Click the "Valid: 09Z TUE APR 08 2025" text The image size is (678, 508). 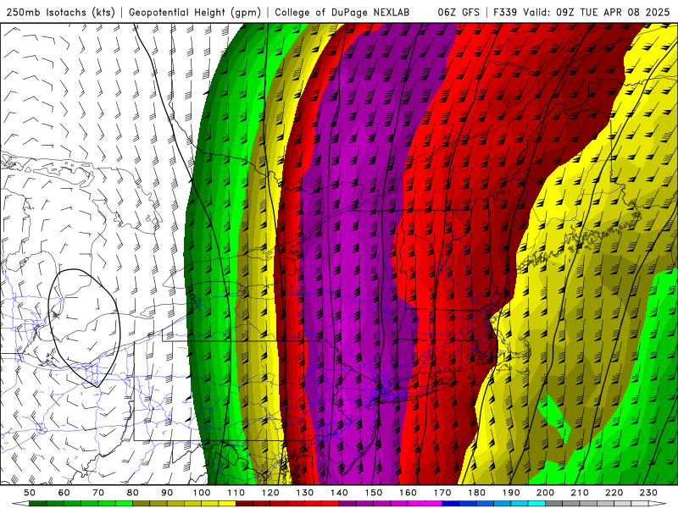[x=597, y=12]
